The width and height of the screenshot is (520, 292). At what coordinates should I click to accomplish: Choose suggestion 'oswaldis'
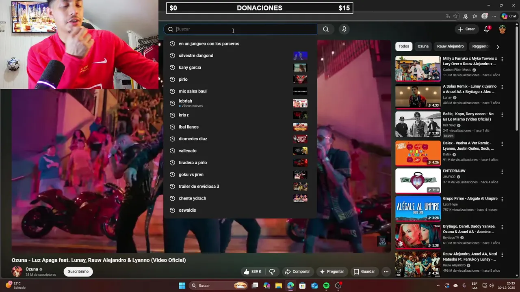point(240,210)
